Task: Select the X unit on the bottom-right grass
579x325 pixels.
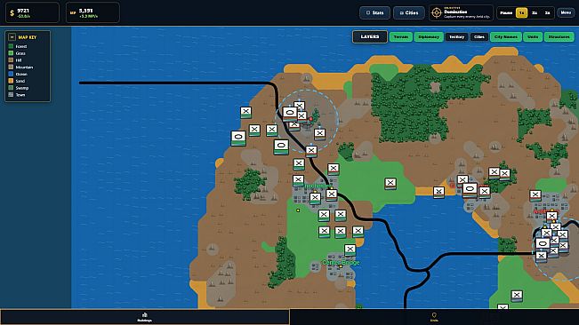Action: (517, 296)
